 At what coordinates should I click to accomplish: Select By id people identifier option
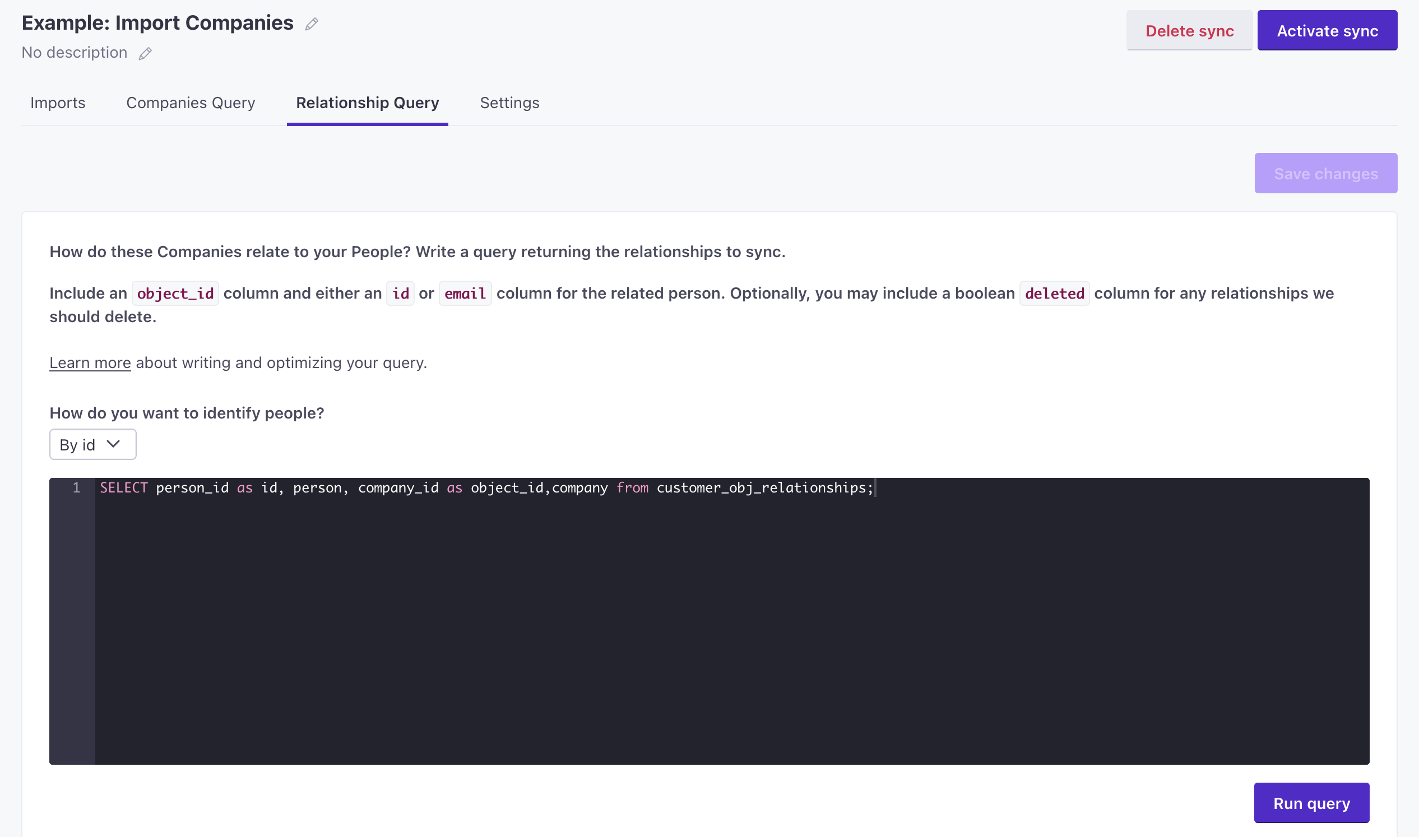pos(92,443)
